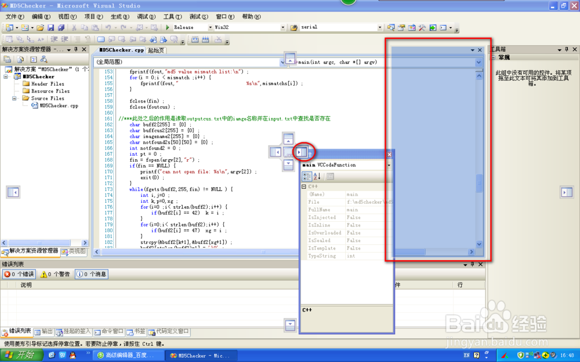Screen dimensions: 580x362
Task: Click the Cut scissors icon
Action: click(74, 27)
